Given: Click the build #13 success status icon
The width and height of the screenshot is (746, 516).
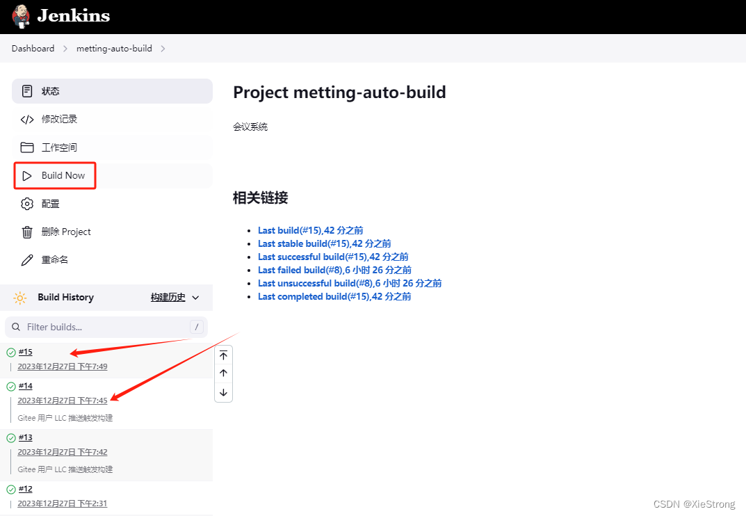Looking at the screenshot, I should (x=11, y=438).
